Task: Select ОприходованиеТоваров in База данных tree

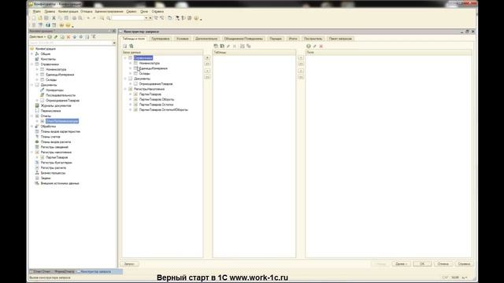Action: coord(156,84)
